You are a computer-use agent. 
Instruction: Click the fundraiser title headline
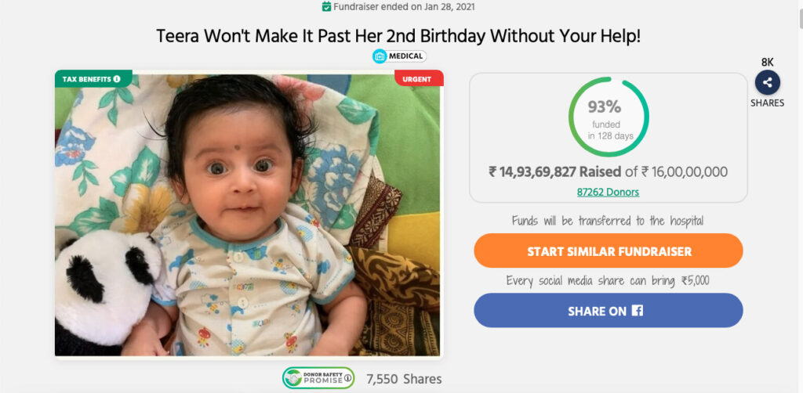coord(398,36)
